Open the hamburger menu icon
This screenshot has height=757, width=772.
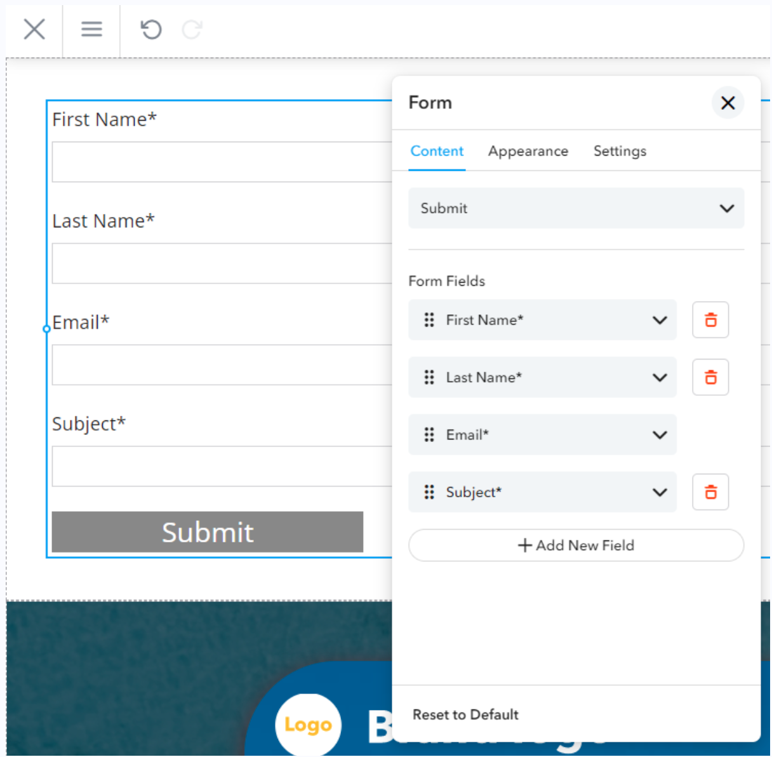pos(91,29)
